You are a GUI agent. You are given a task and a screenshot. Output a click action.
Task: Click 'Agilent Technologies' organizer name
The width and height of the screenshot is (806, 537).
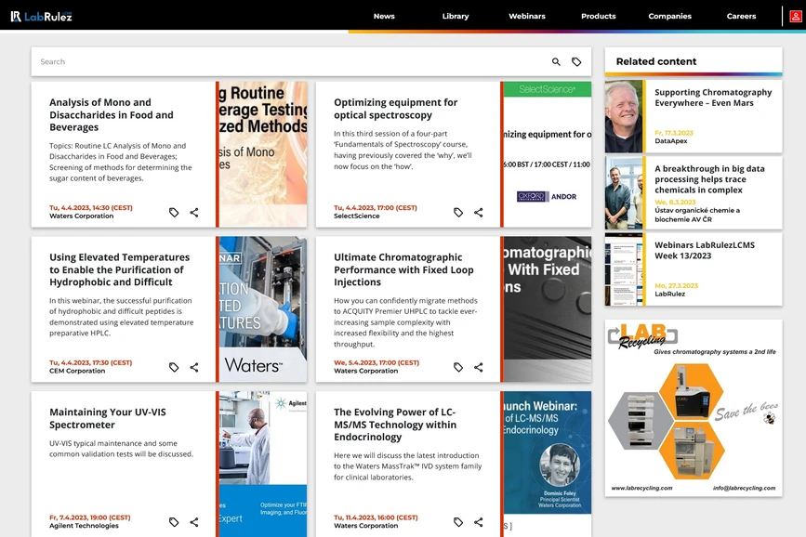84,526
